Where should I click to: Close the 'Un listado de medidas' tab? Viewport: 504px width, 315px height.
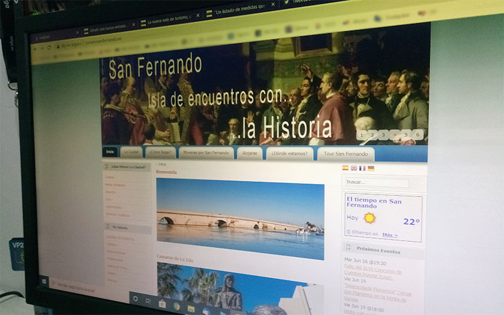(x=273, y=4)
